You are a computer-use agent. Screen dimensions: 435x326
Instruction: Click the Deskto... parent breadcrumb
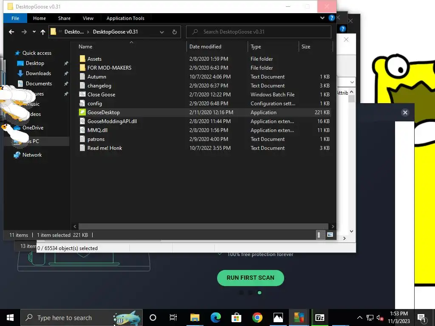pyautogui.click(x=74, y=31)
